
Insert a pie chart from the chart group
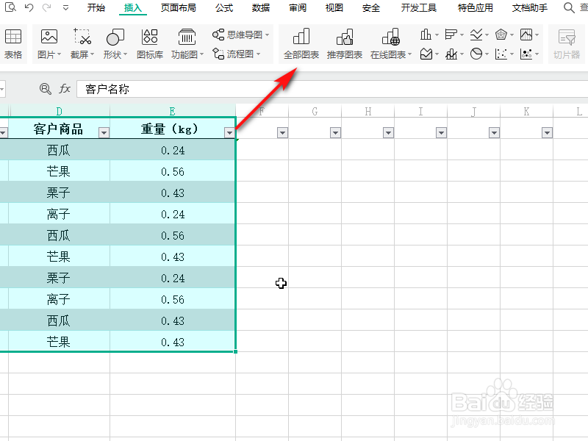click(x=478, y=53)
